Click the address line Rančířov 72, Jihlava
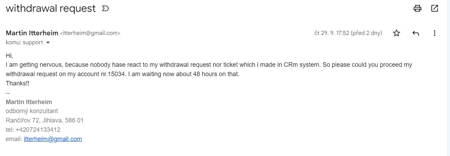 [45, 120]
